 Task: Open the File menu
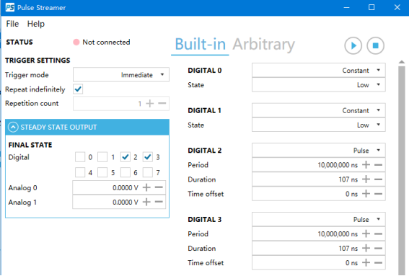[x=12, y=24]
